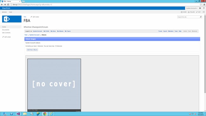Open Members link

(171, 31)
